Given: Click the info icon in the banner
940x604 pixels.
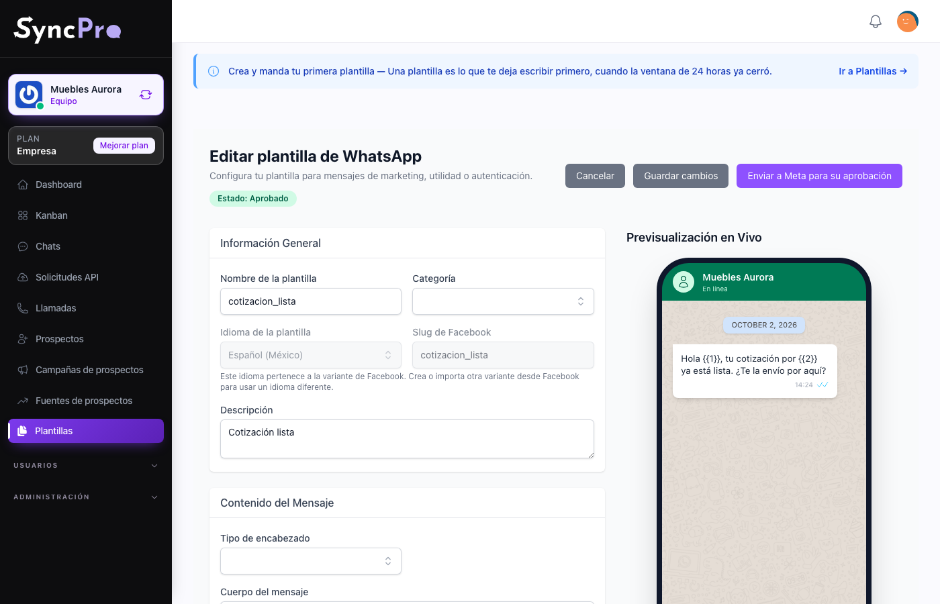Looking at the screenshot, I should (x=214, y=71).
